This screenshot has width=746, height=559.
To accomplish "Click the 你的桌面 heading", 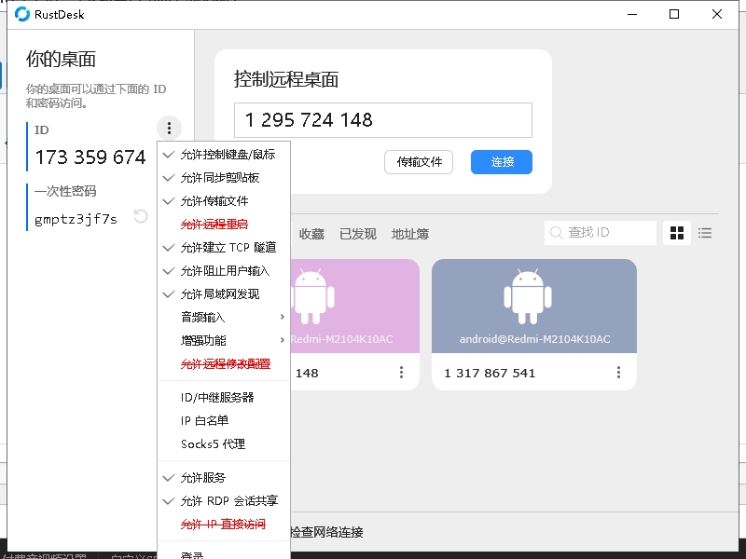I will click(61, 60).
